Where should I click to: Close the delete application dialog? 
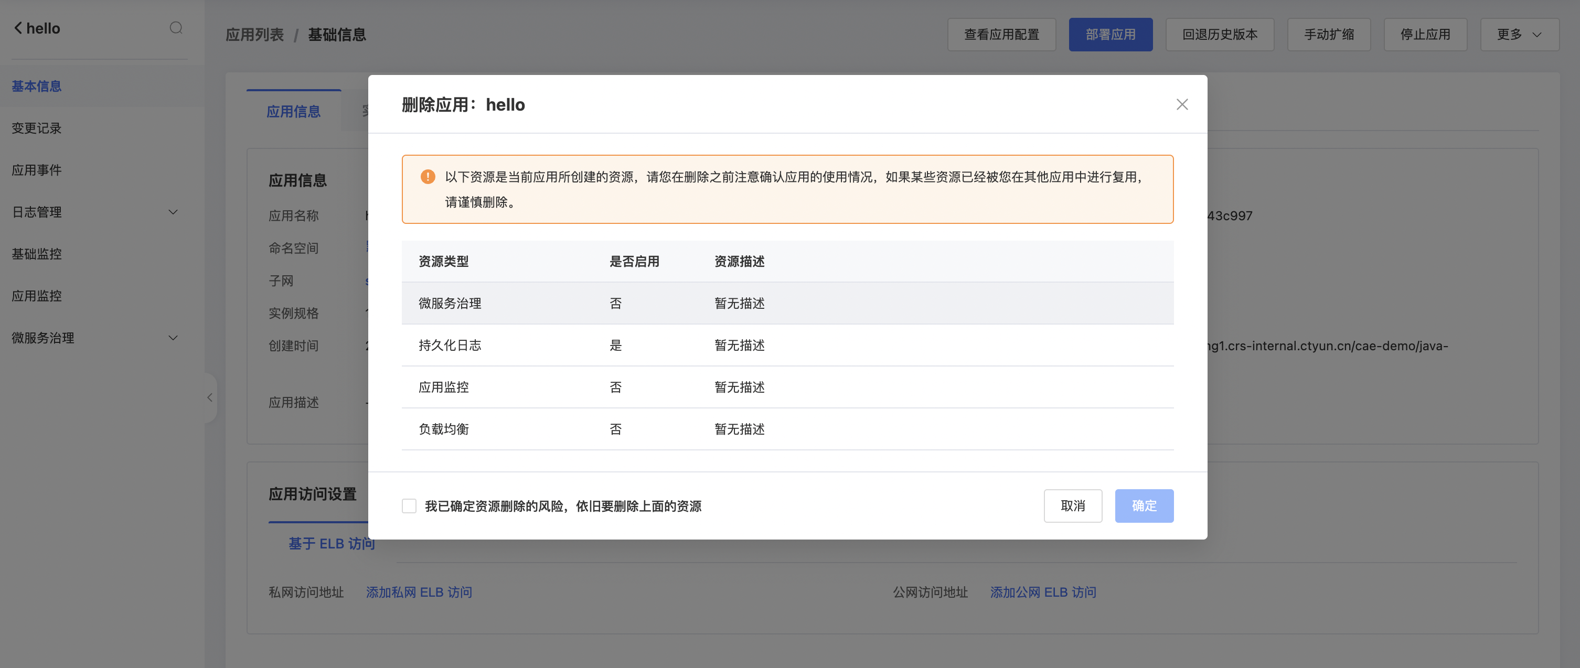[1182, 105]
